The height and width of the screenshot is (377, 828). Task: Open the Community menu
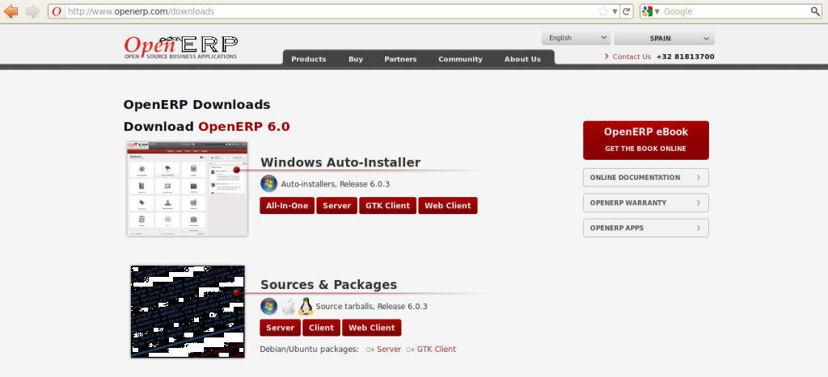tap(460, 59)
